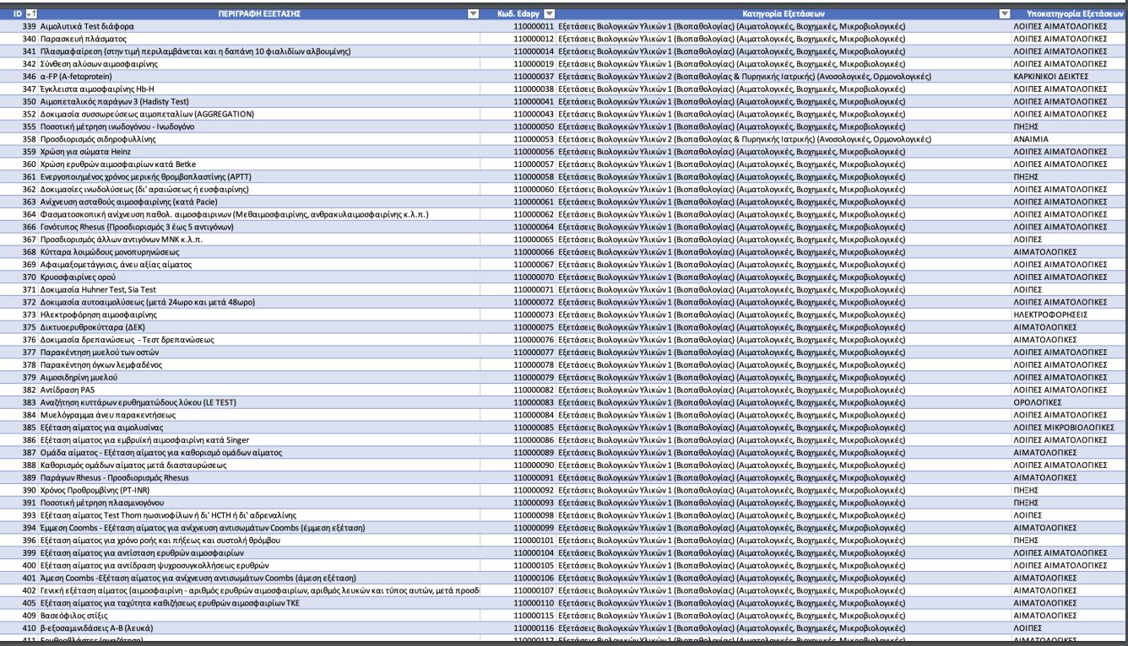
Task: Open the ID column sort filter button
Action: tap(31, 14)
